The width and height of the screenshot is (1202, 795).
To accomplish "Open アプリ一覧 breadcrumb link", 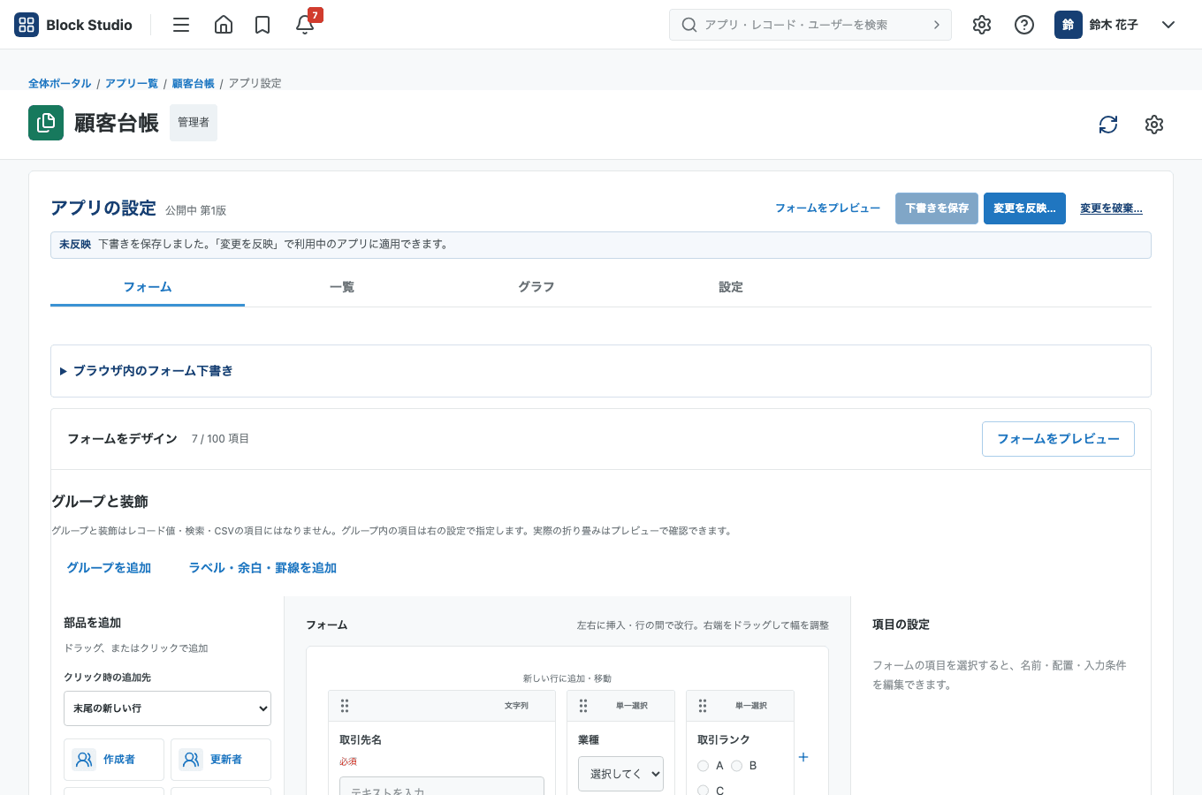I will (132, 83).
